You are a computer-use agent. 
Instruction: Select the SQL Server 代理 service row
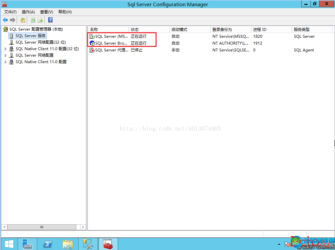click(x=210, y=50)
